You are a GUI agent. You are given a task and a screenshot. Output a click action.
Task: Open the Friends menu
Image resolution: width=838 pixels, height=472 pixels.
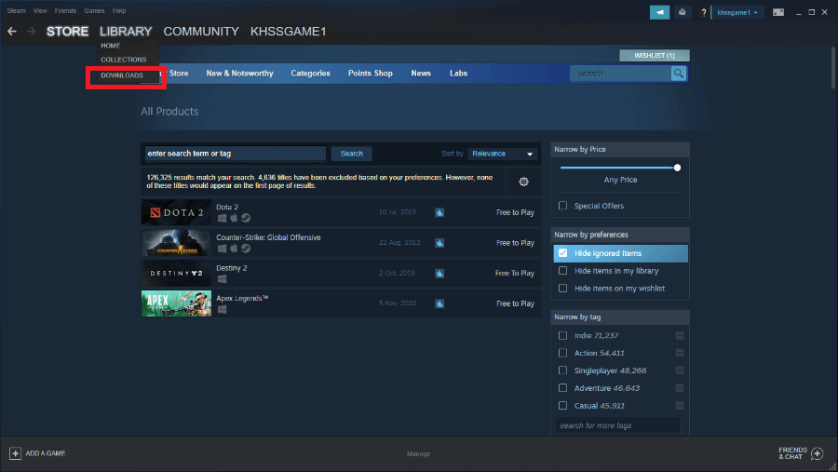click(x=65, y=10)
